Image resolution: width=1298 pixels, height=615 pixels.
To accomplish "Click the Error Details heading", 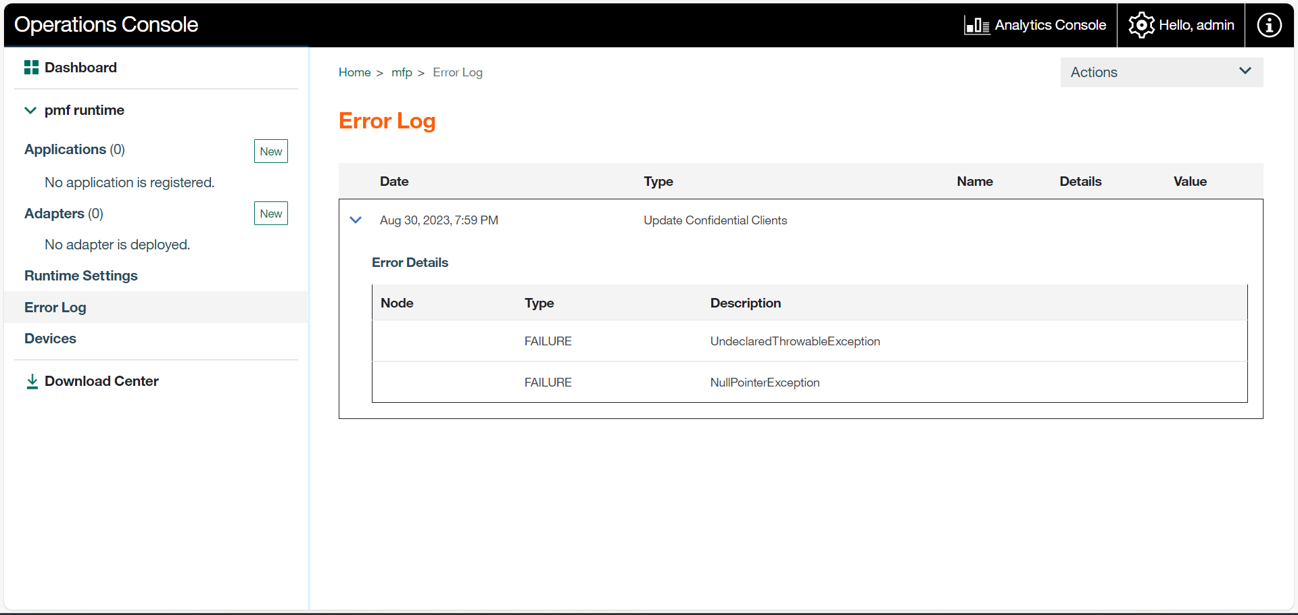I will [x=410, y=262].
